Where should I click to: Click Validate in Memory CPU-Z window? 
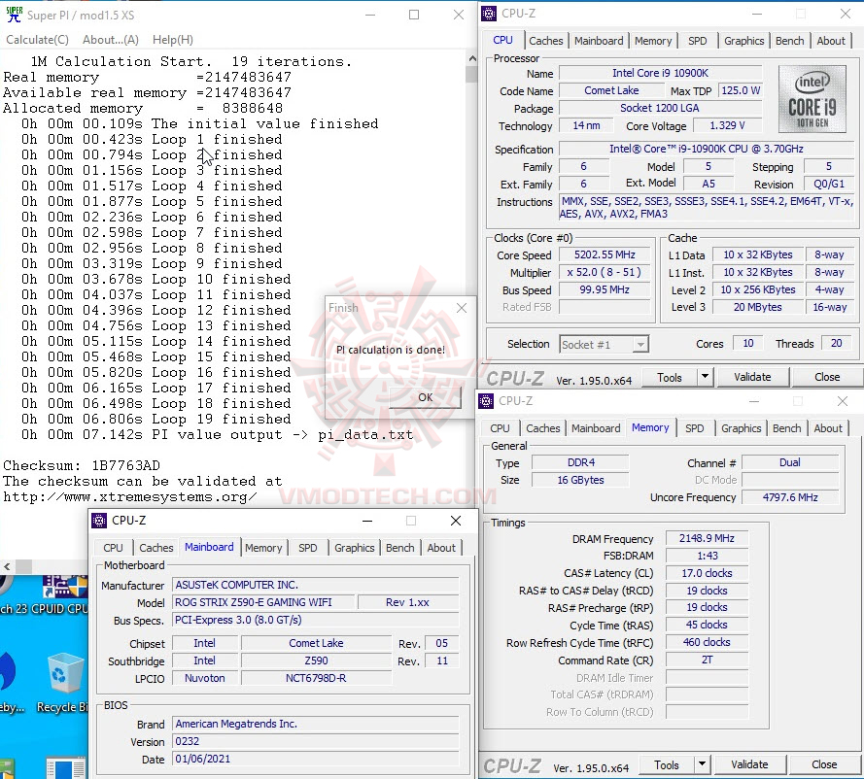[749, 764]
